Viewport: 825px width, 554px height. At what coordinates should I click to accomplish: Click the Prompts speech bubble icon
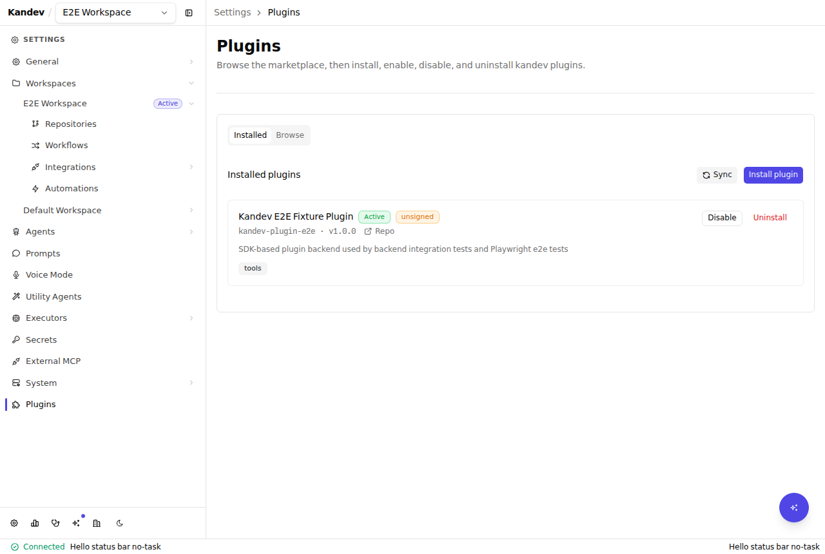[x=16, y=253]
